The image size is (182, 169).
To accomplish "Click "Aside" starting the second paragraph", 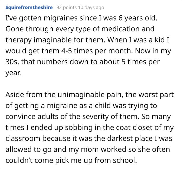I will pyautogui.click(x=14, y=95).
